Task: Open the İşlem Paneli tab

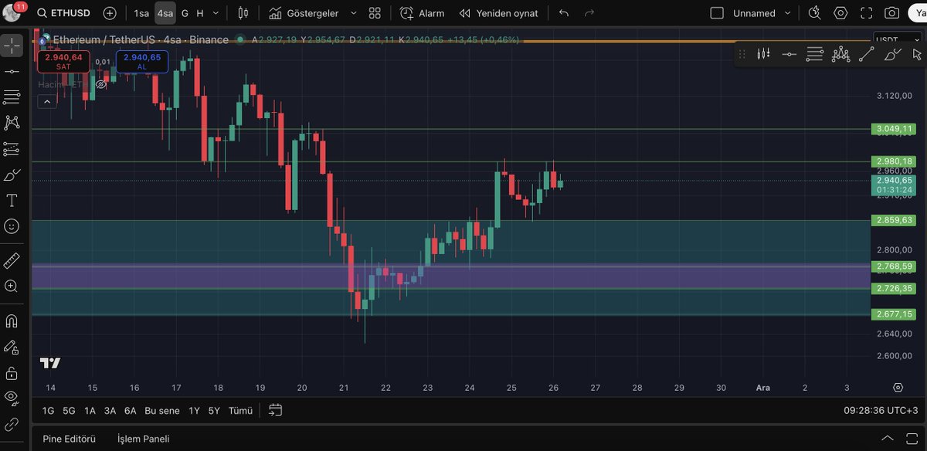Action: point(143,439)
